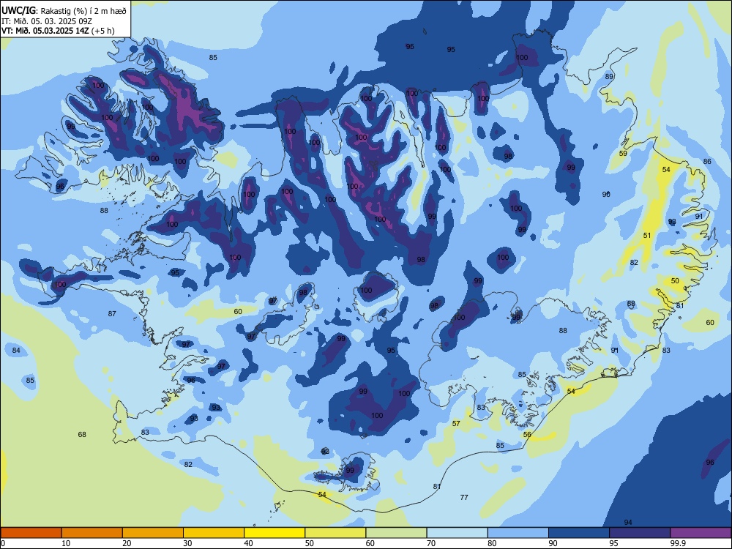Click the dark orange 0–10 legend swatch
Viewport: 732px width, 549px height.
(31, 533)
